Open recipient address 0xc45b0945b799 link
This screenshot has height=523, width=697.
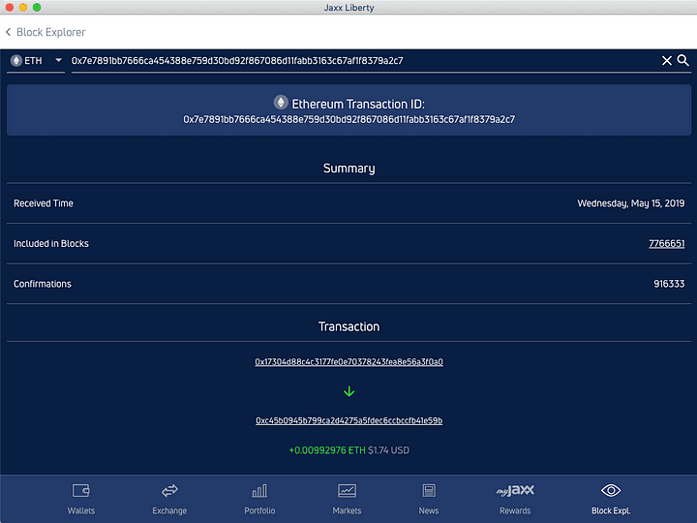pos(348,420)
